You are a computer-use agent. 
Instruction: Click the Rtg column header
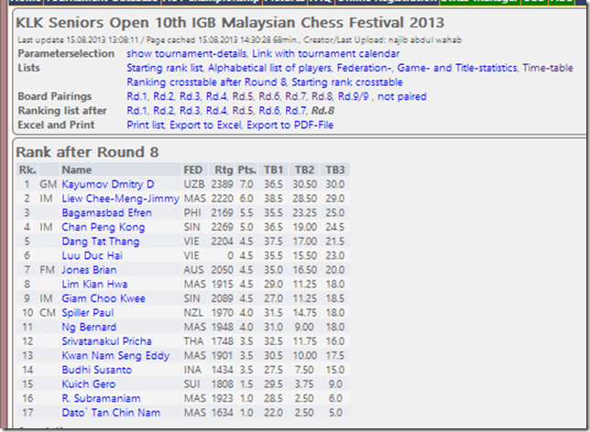point(223,169)
